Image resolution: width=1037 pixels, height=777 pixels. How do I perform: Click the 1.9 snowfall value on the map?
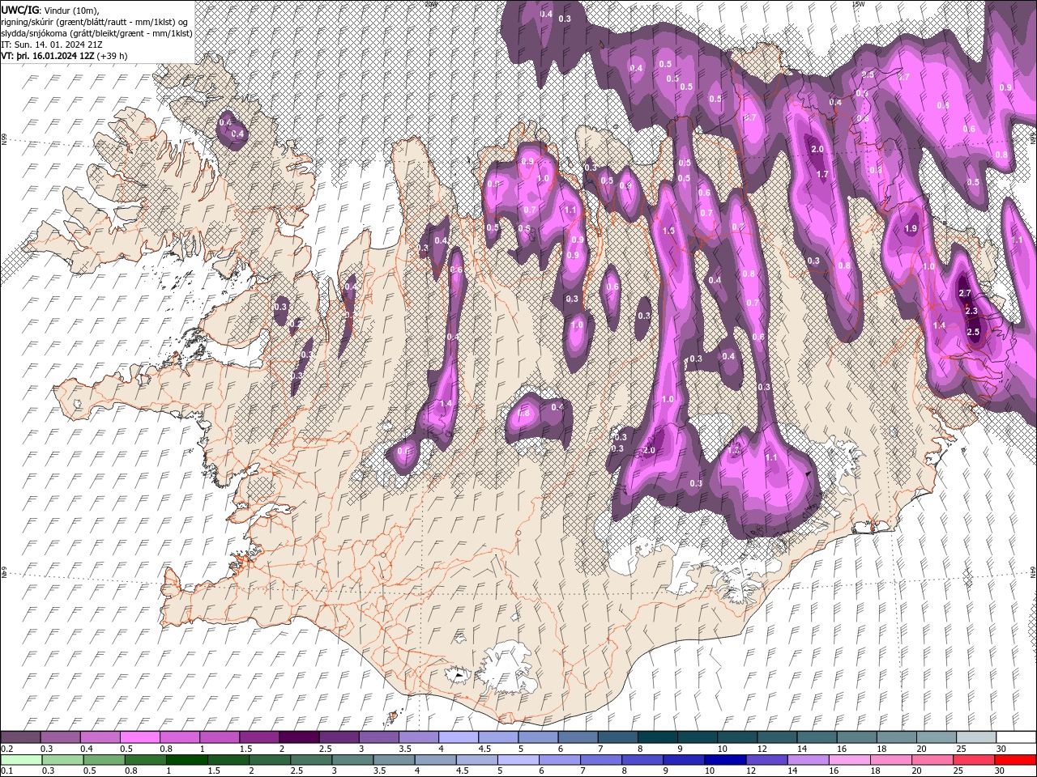[x=911, y=229]
